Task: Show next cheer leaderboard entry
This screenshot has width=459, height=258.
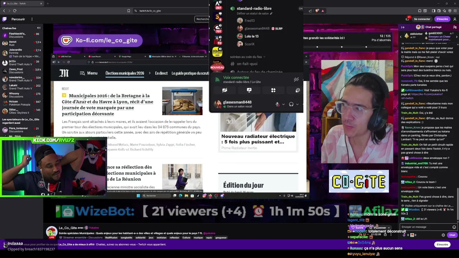Action: click(456, 37)
